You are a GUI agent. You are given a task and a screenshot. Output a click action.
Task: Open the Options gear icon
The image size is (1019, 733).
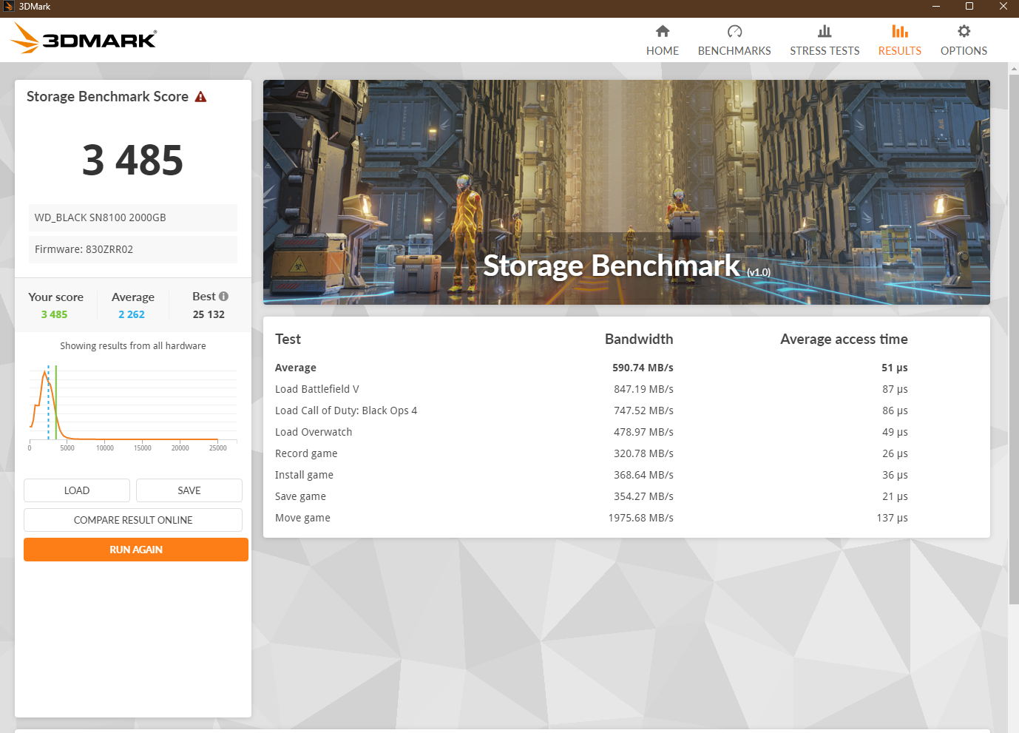(x=964, y=31)
